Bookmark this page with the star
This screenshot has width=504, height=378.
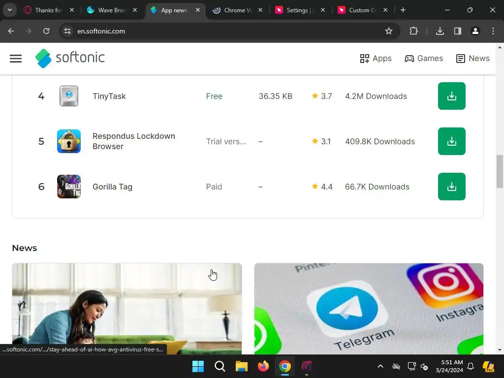pyautogui.click(x=389, y=31)
